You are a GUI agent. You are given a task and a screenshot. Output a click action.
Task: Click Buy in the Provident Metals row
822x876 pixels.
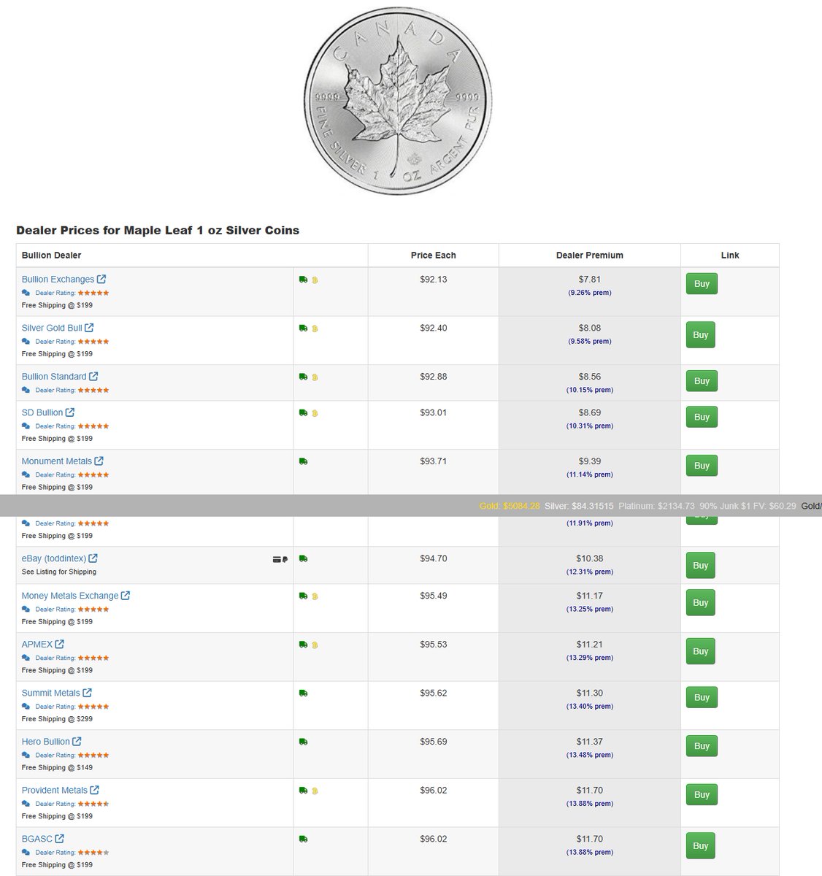tap(702, 795)
